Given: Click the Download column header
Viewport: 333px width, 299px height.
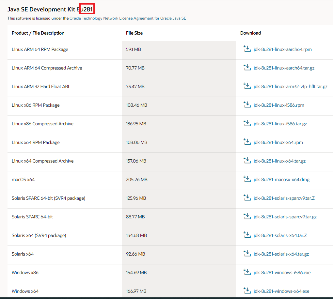Looking at the screenshot, I should point(251,33).
